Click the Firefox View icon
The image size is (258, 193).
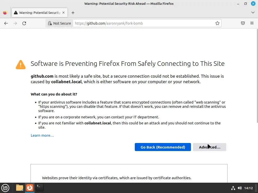pos(5,13)
